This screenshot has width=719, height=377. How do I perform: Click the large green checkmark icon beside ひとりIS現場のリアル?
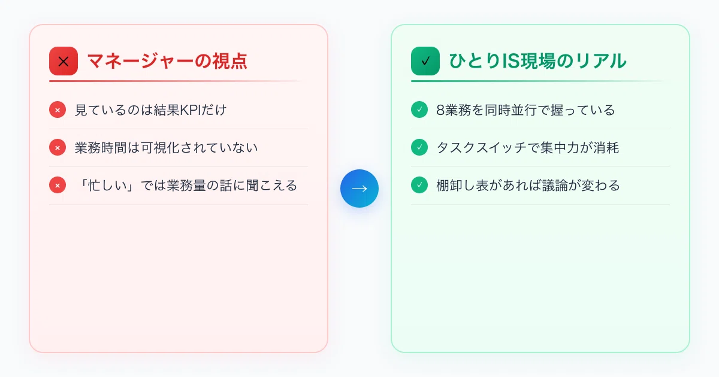pyautogui.click(x=425, y=61)
